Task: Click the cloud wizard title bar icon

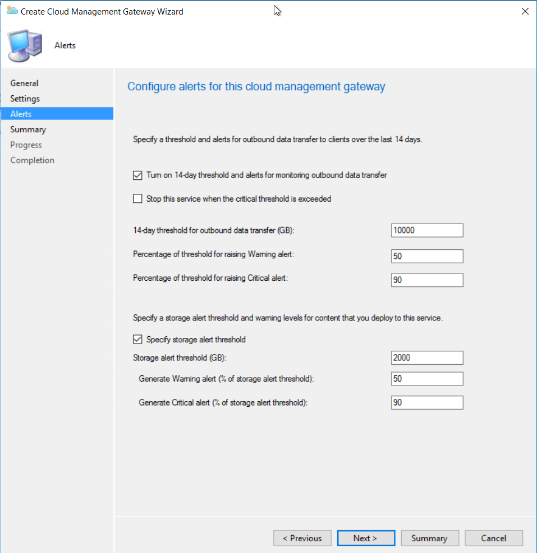Action: coord(12,11)
